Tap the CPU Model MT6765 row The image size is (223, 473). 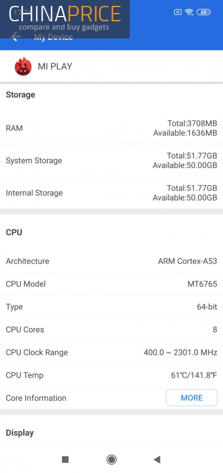(112, 284)
